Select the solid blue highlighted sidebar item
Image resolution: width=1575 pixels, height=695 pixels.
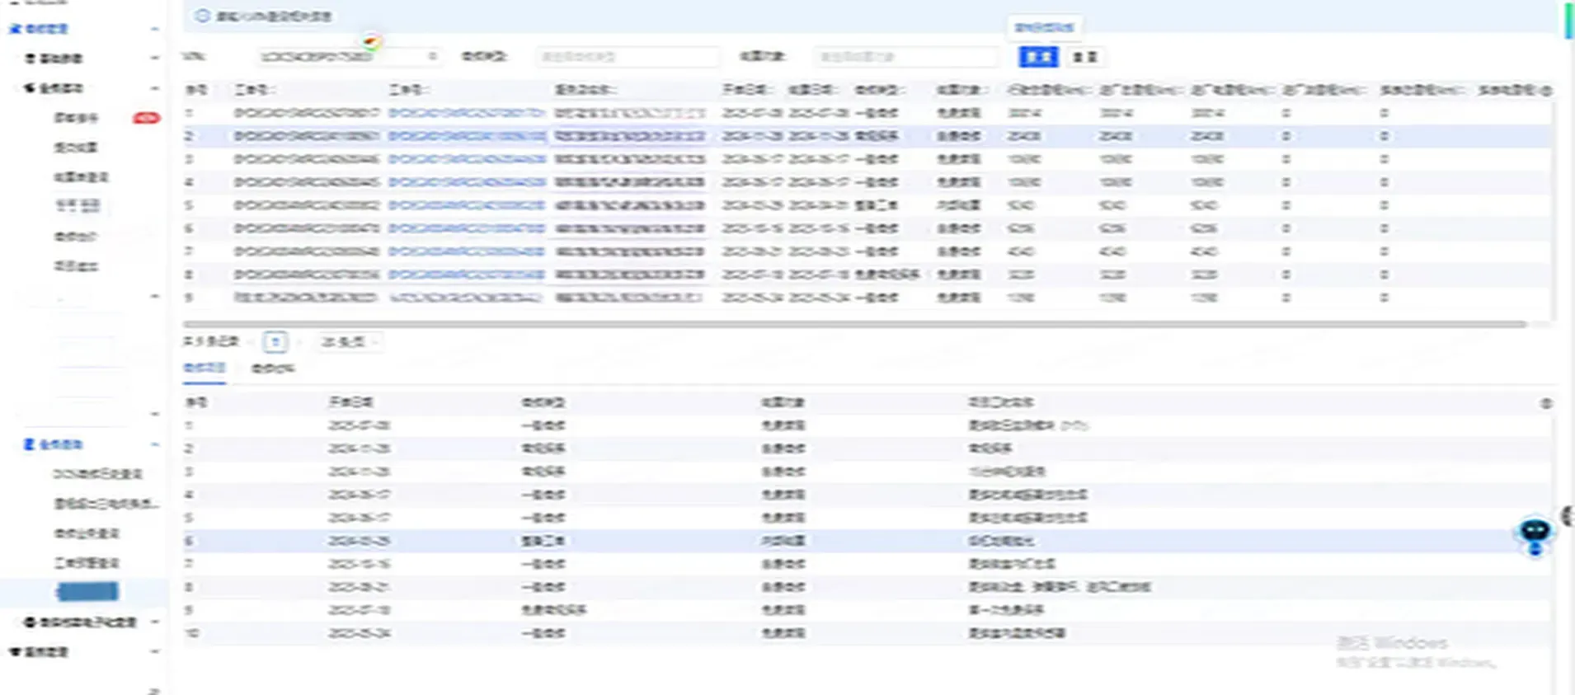click(x=87, y=591)
